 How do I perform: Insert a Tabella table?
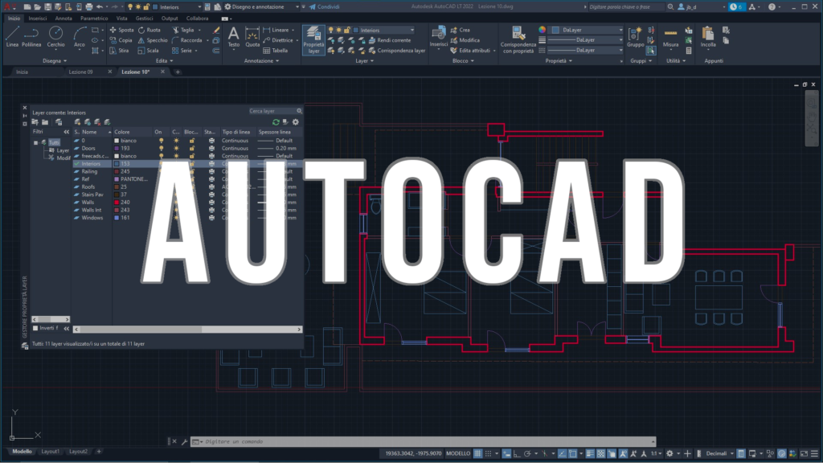click(x=275, y=51)
